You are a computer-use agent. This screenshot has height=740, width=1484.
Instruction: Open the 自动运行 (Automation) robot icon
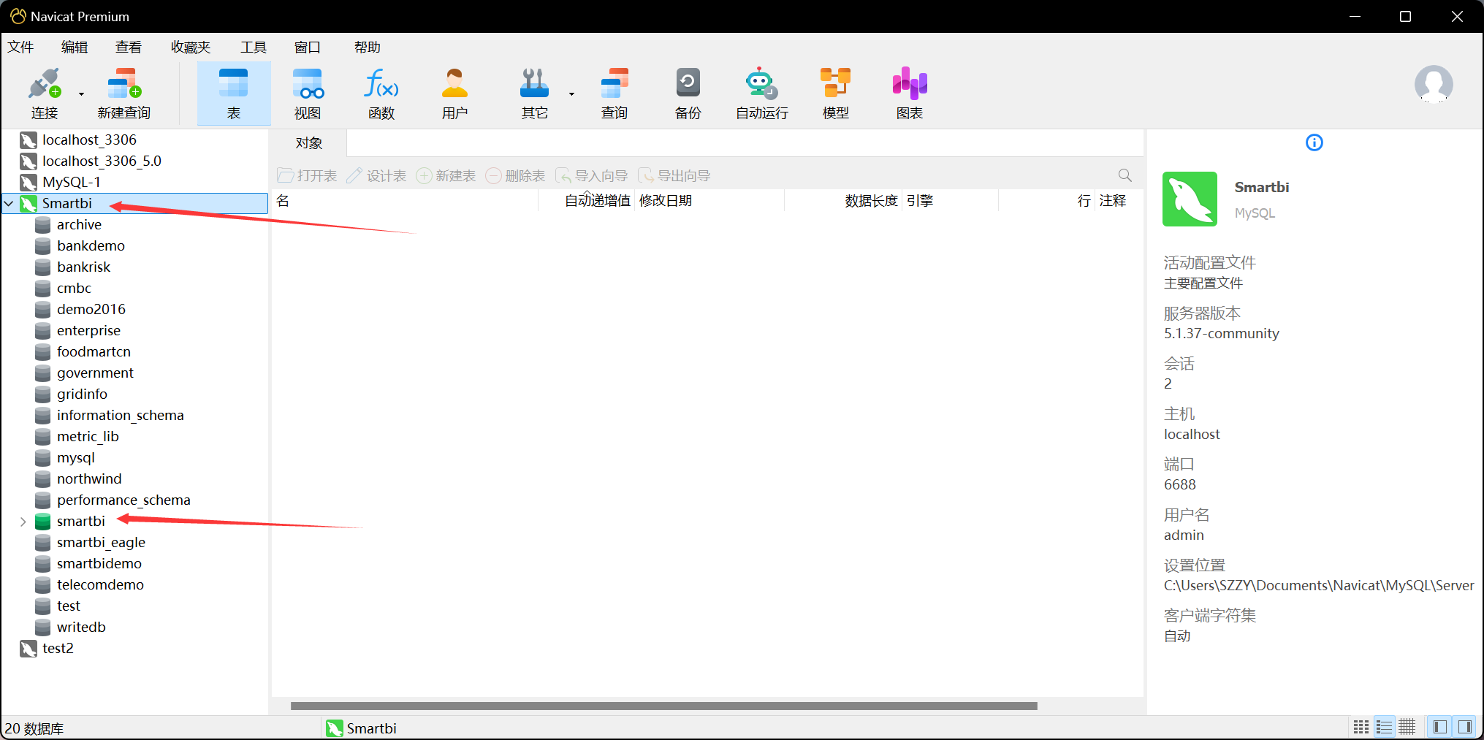click(762, 94)
